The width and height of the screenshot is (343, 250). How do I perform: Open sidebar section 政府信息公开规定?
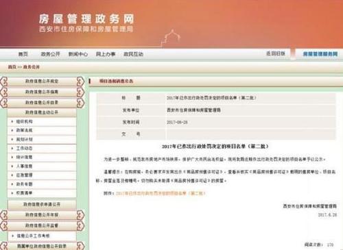(x=42, y=81)
